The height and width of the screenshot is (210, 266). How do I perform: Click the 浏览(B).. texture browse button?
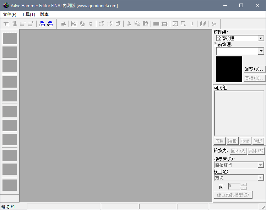[x=254, y=69]
